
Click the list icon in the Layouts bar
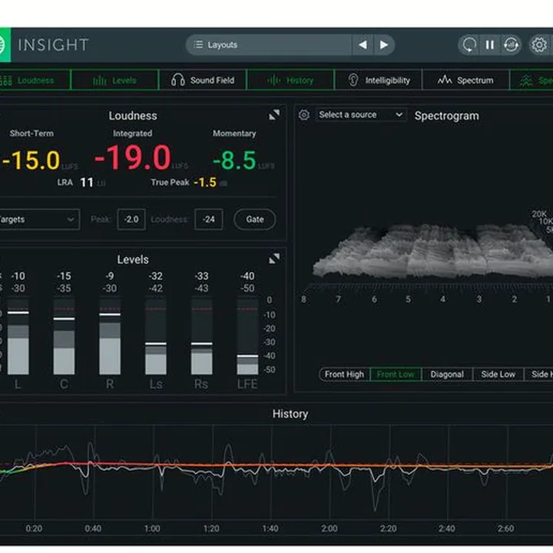coord(198,45)
